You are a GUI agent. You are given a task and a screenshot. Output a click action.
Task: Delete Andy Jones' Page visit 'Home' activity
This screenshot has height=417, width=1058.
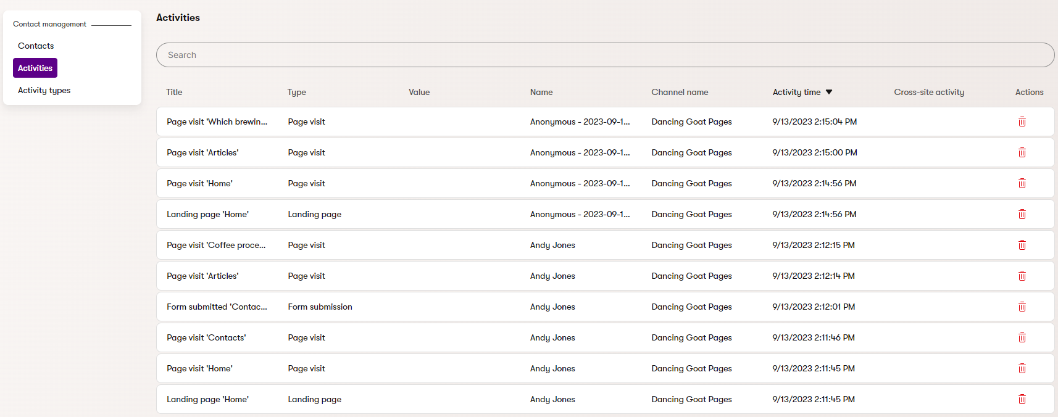[x=1022, y=368]
